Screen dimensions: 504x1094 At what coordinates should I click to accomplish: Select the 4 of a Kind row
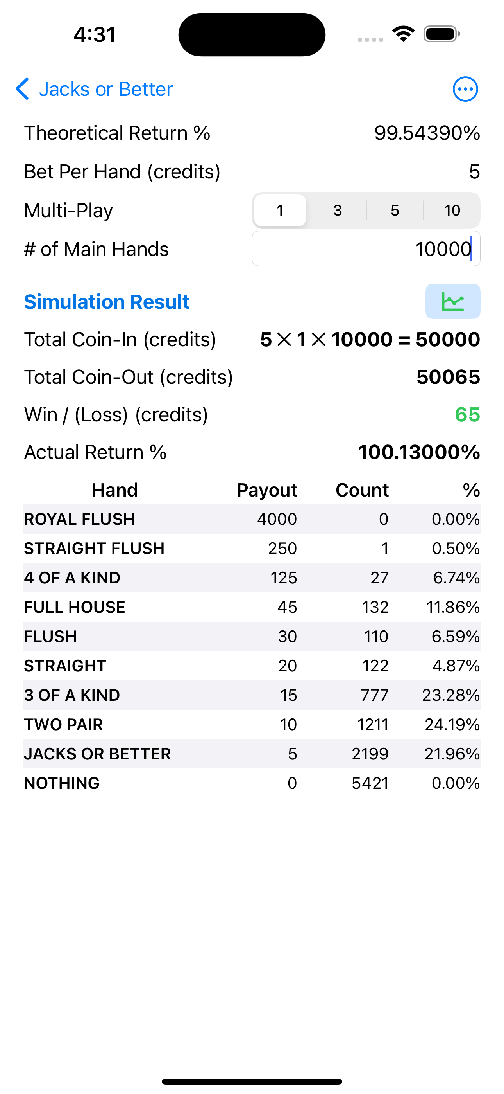tap(252, 578)
